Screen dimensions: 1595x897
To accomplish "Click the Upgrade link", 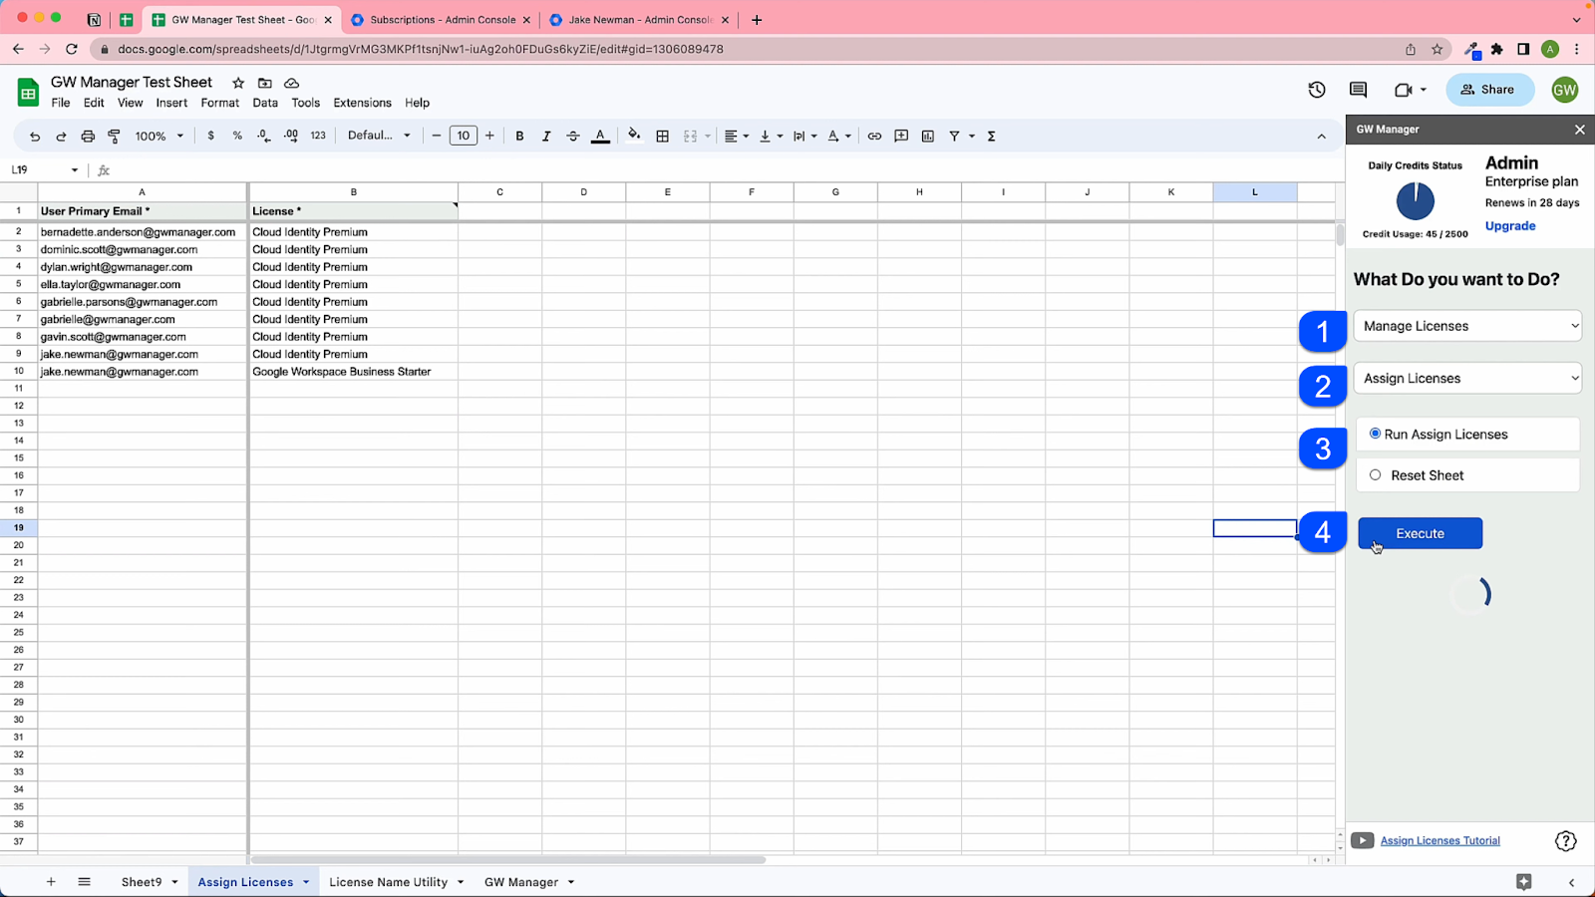I will pos(1510,226).
